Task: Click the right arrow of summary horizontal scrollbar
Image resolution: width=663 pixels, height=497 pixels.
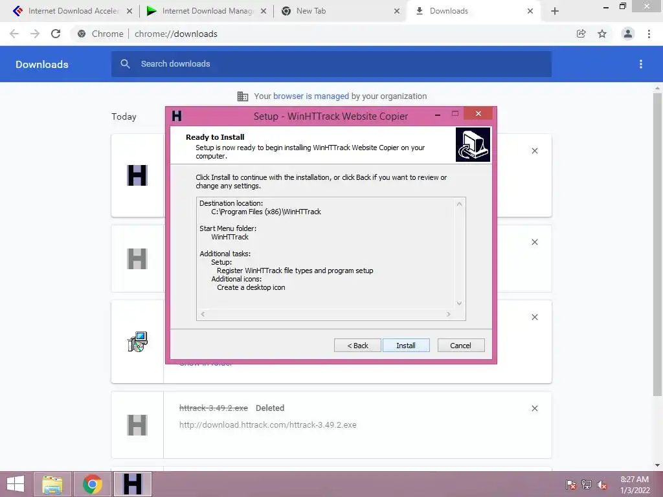Action: 448,314
